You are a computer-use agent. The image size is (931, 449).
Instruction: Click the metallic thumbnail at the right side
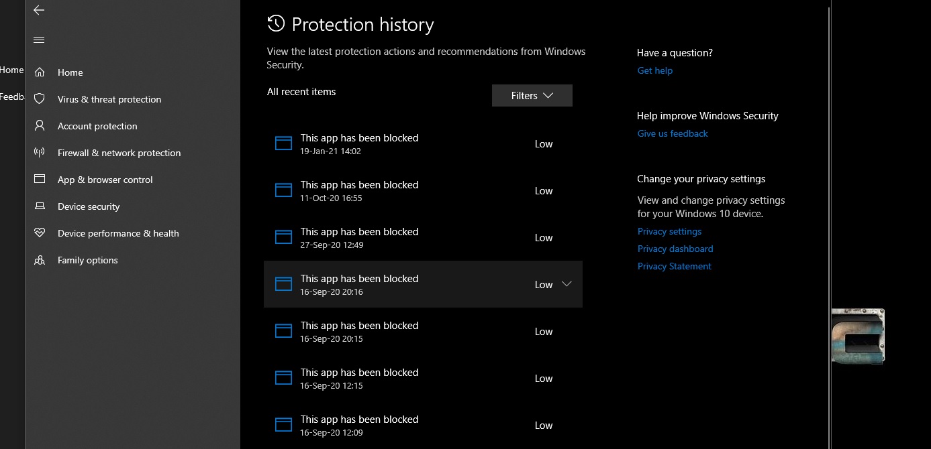click(x=858, y=336)
